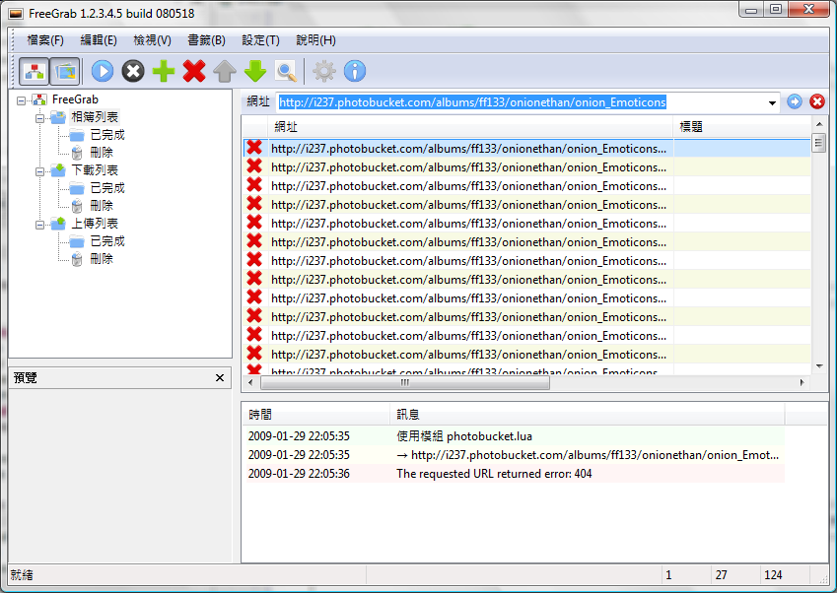Screen dimensions: 837x593
Task: Open the 檔案(F) menu
Action: point(45,40)
